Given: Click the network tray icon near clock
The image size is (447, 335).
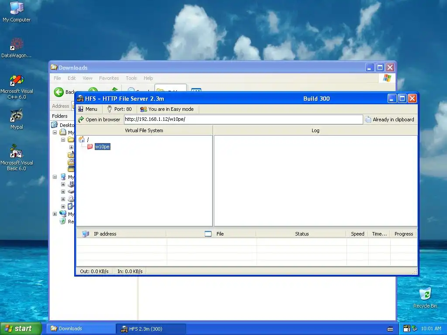Looking at the screenshot, I should click(415, 328).
